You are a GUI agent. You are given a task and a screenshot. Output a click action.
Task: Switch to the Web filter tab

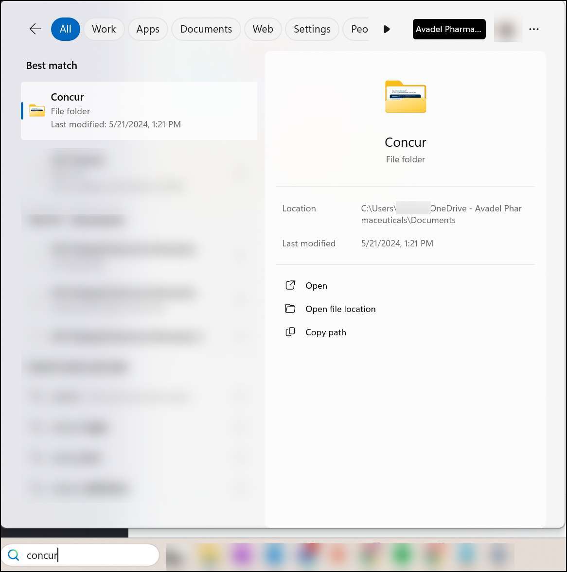[263, 29]
